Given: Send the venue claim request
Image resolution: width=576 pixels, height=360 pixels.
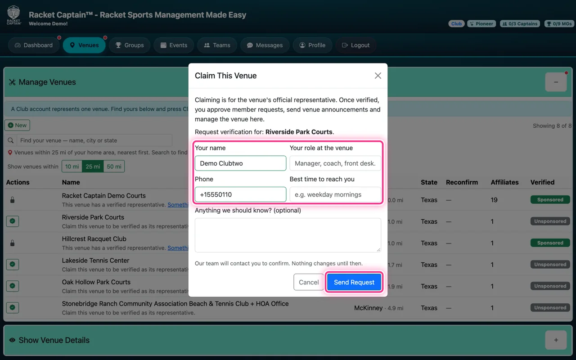Looking at the screenshot, I should point(354,282).
